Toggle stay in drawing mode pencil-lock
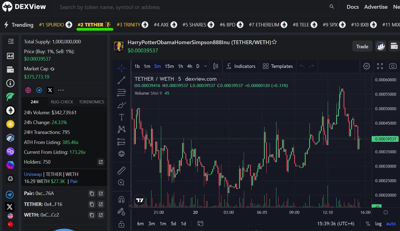Screen dimensions: 400x231 122,212
